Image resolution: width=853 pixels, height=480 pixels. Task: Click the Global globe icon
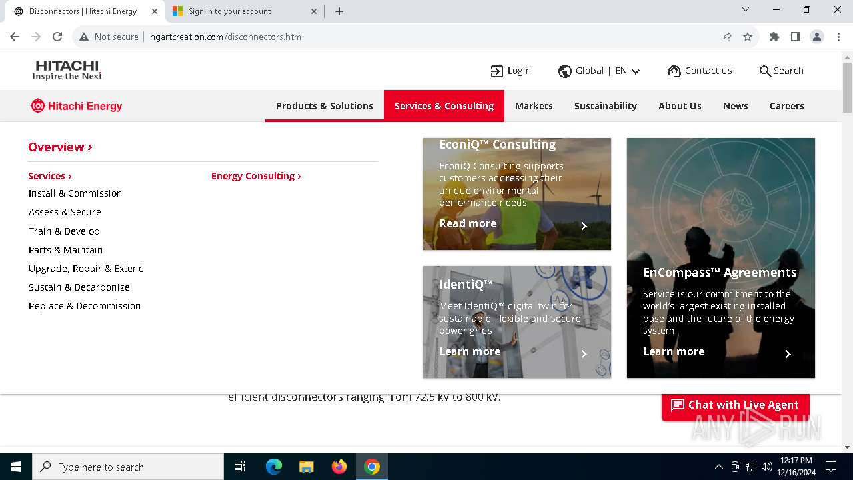pos(565,71)
